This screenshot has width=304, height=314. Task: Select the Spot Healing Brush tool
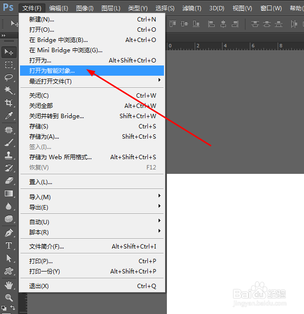tap(9, 130)
